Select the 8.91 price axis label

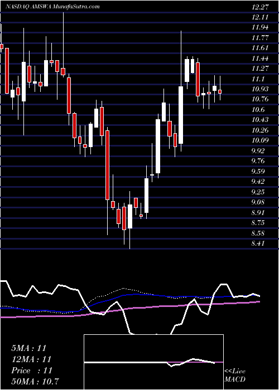point(258,213)
